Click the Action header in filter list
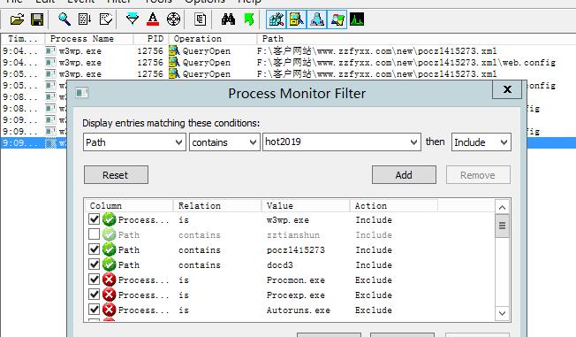Viewport: 576px width, 337px height. (x=394, y=206)
